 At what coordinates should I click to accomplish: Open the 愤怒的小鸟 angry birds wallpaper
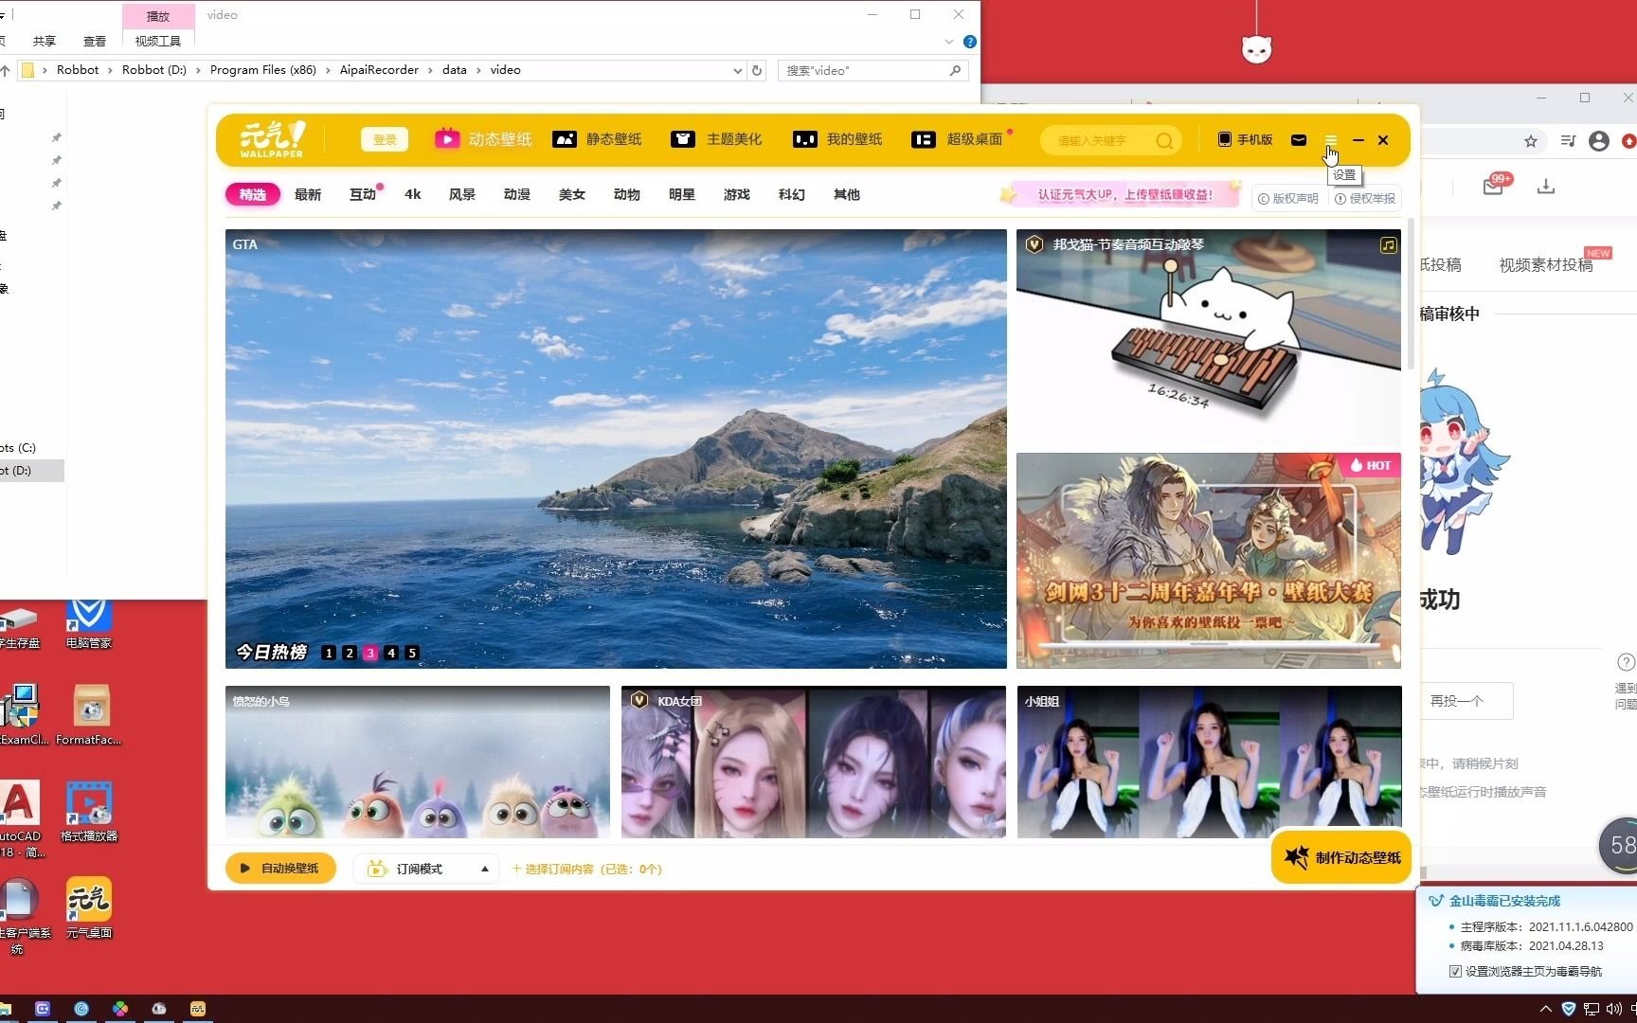coord(418,762)
